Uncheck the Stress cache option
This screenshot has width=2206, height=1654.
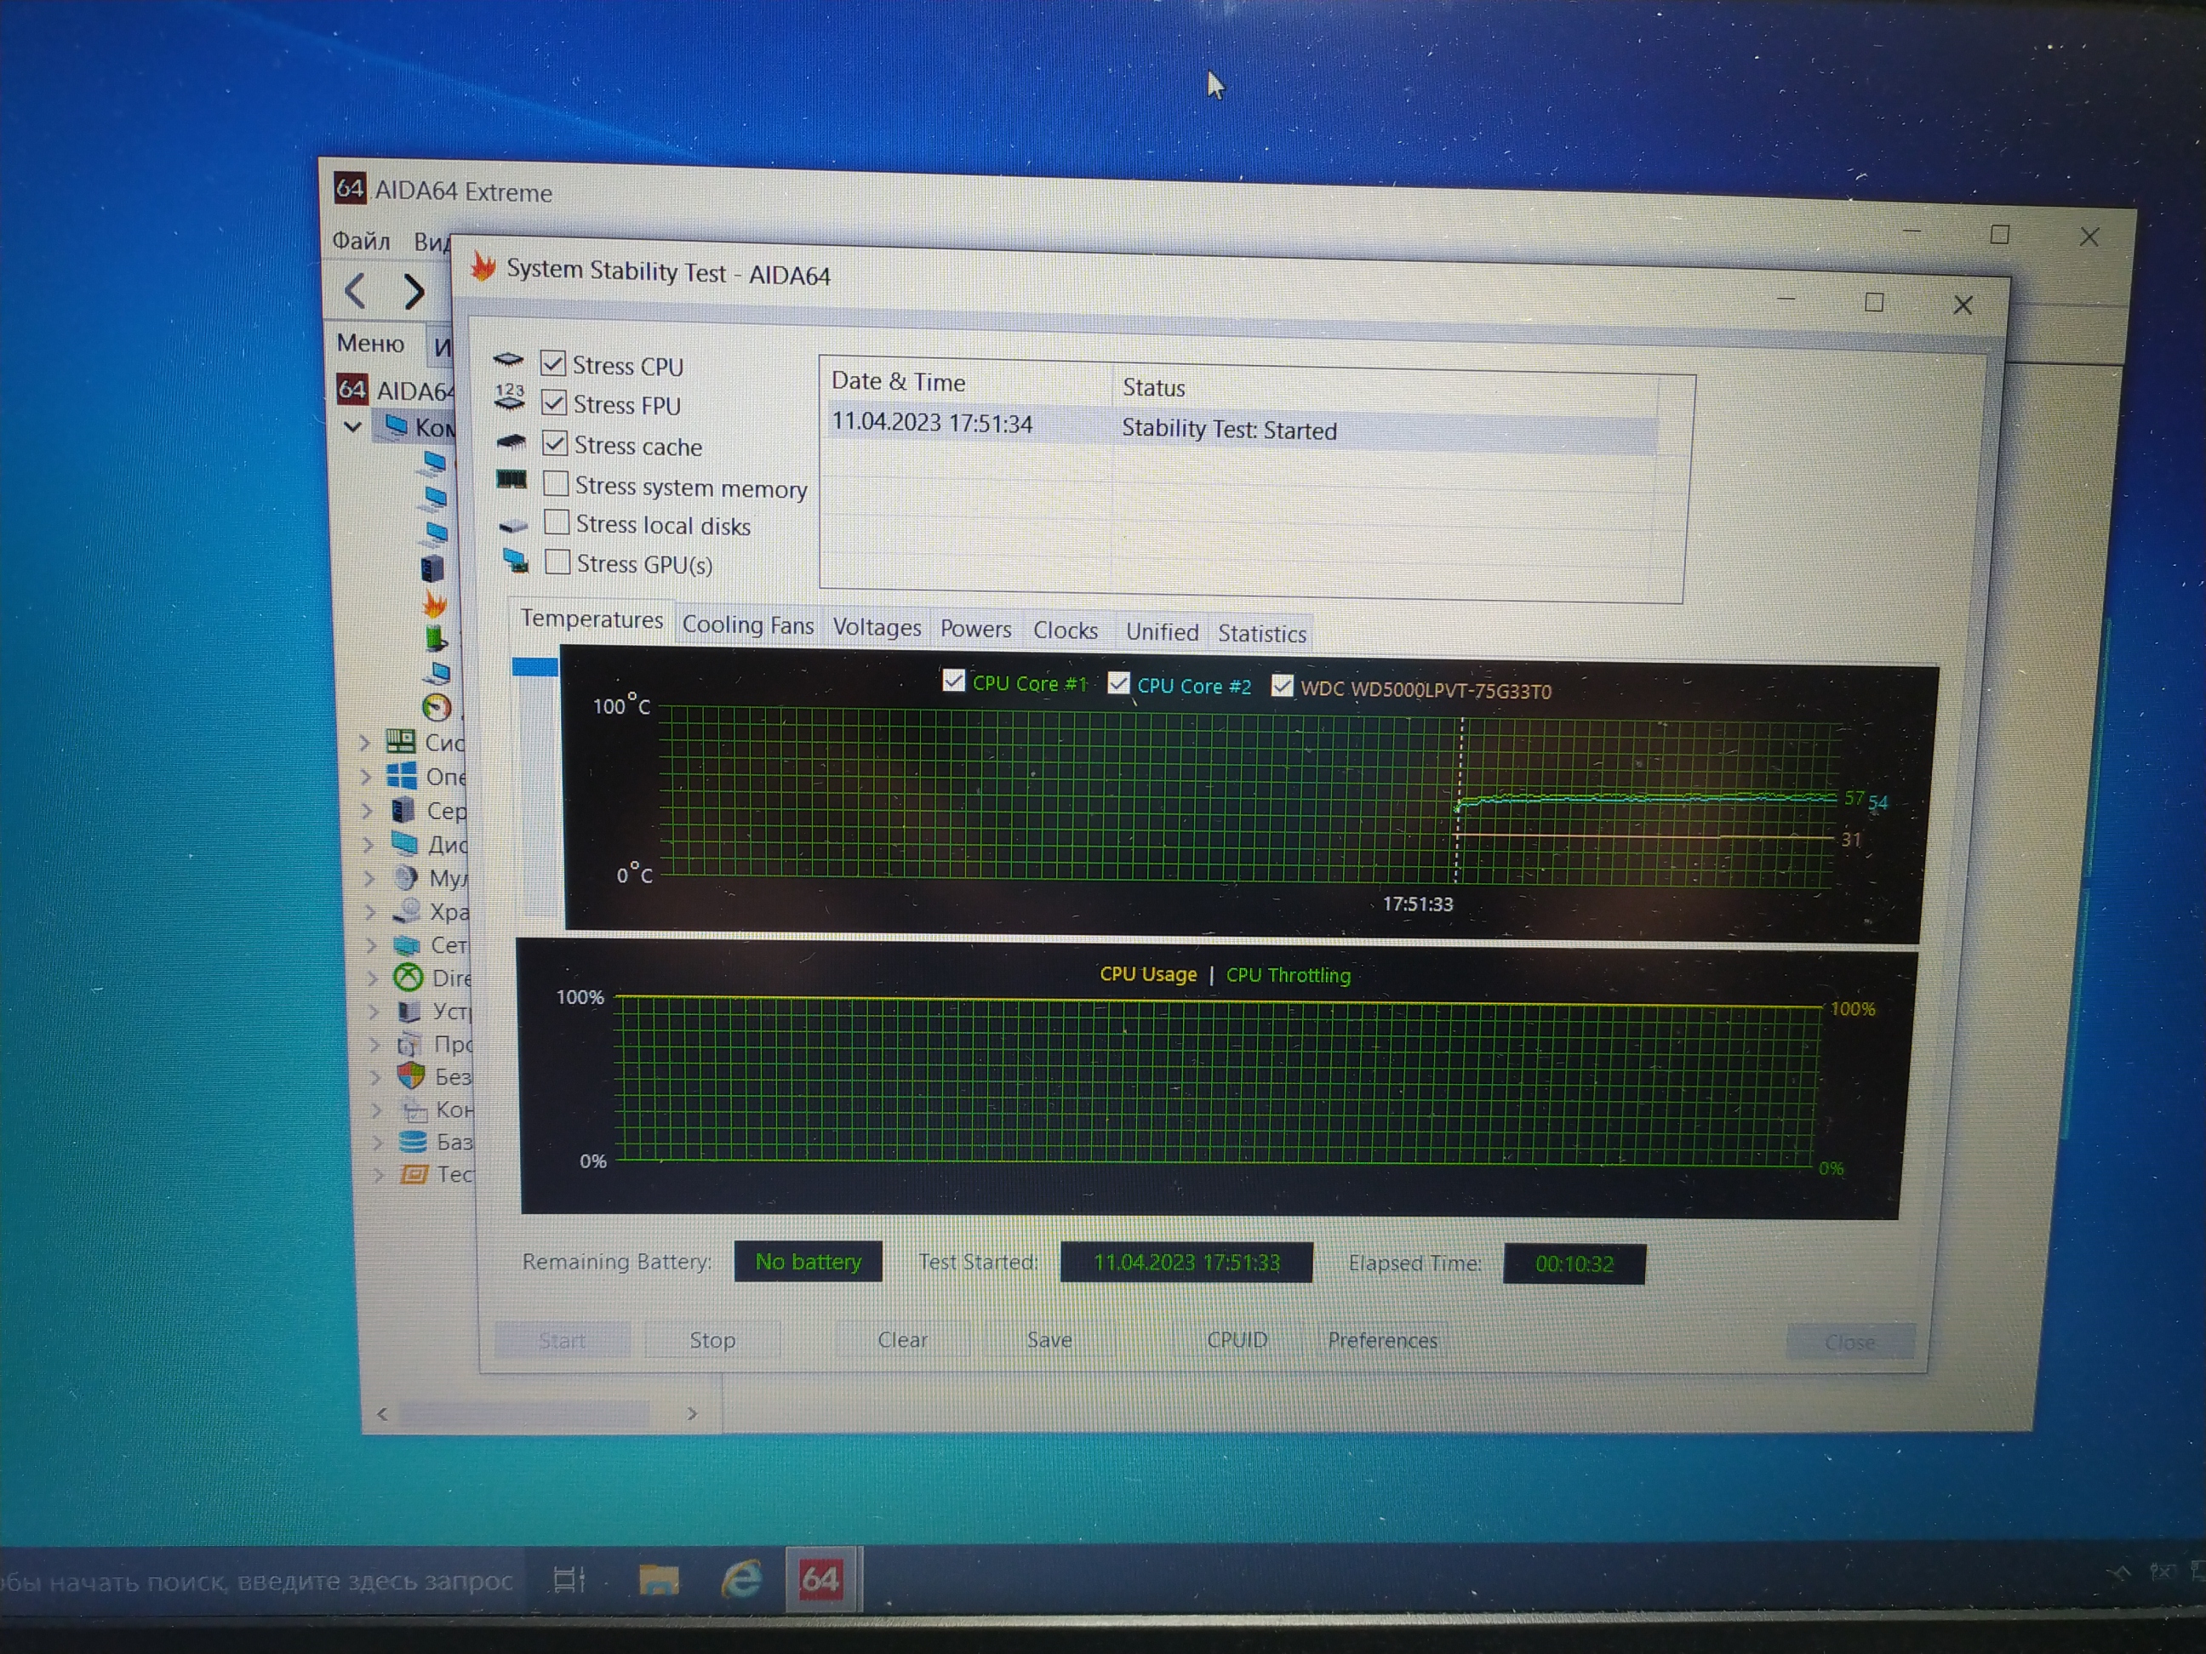[x=555, y=442]
